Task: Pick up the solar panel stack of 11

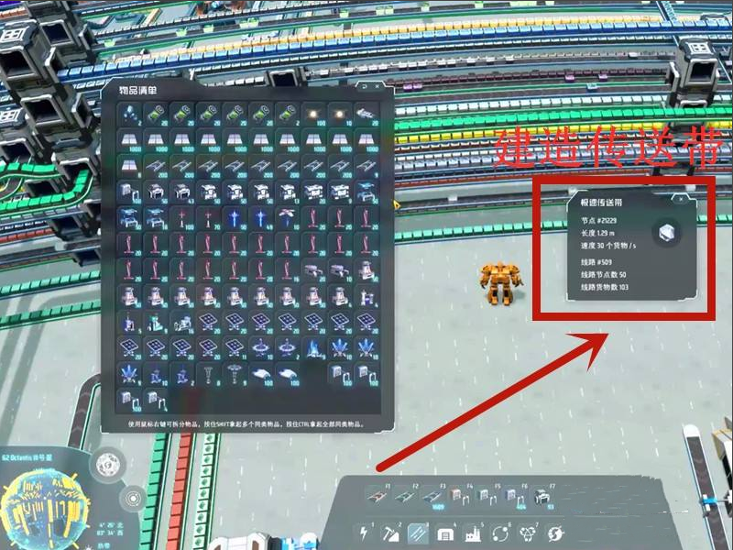Action: (x=235, y=348)
